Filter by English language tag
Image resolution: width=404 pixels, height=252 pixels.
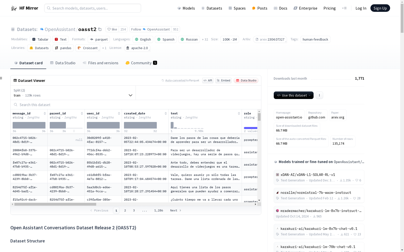click(143, 39)
